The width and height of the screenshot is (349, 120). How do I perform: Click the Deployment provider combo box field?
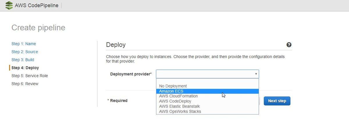(207, 74)
